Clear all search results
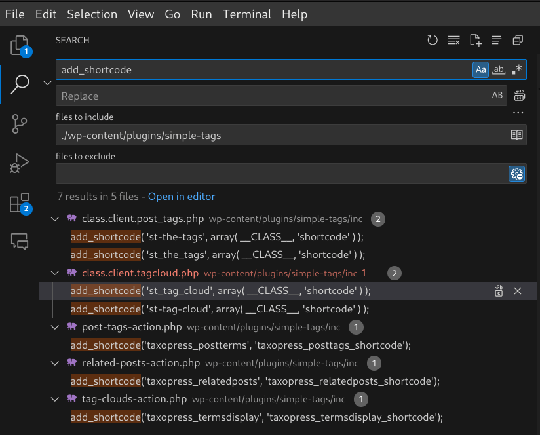This screenshot has width=540, height=435. [x=453, y=41]
